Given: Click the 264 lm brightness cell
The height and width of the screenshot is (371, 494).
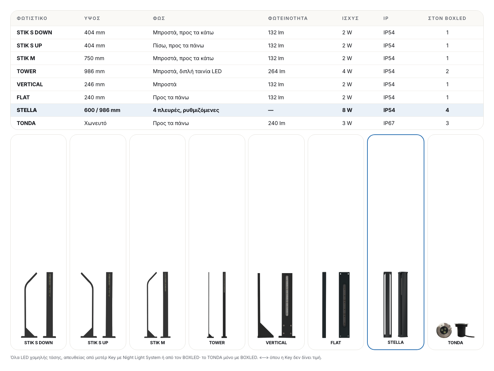Looking at the screenshot, I should pyautogui.click(x=277, y=71).
